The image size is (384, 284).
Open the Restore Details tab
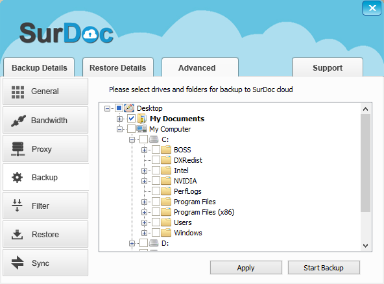pos(118,67)
